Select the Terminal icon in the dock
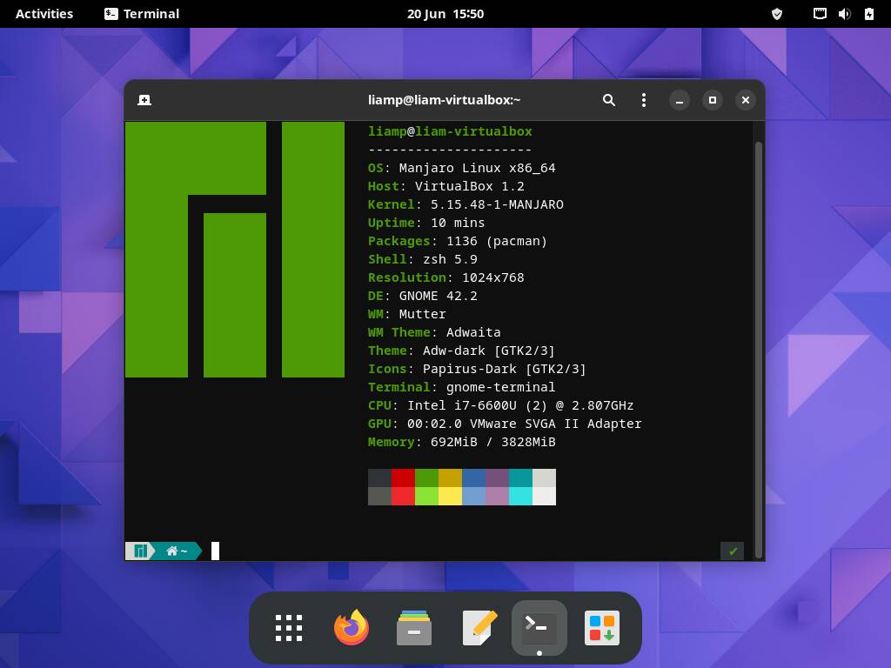 [x=539, y=627]
